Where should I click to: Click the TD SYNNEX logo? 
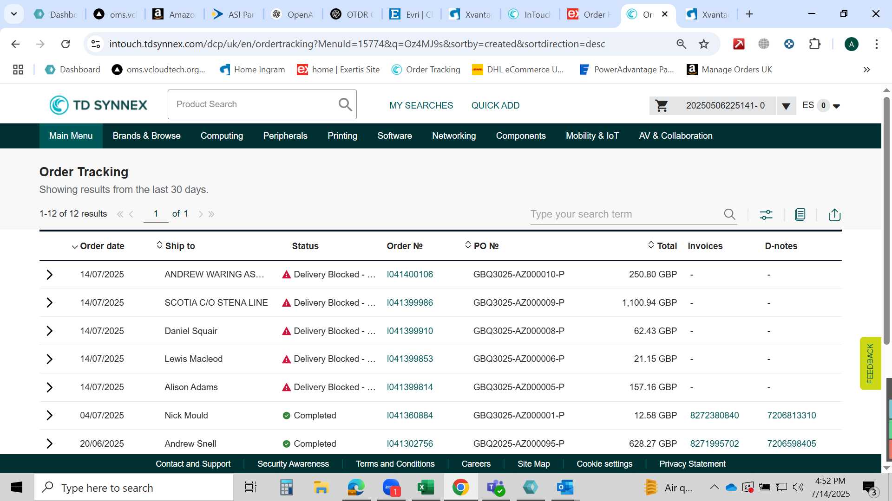tap(98, 105)
